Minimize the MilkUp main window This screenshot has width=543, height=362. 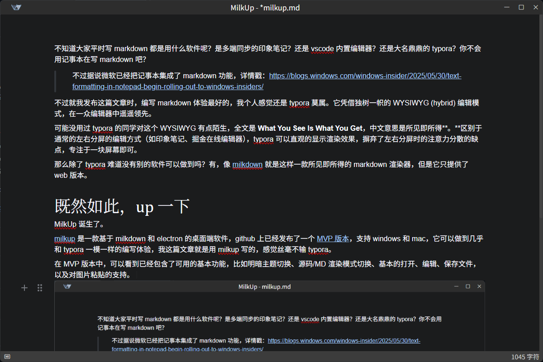[506, 8]
